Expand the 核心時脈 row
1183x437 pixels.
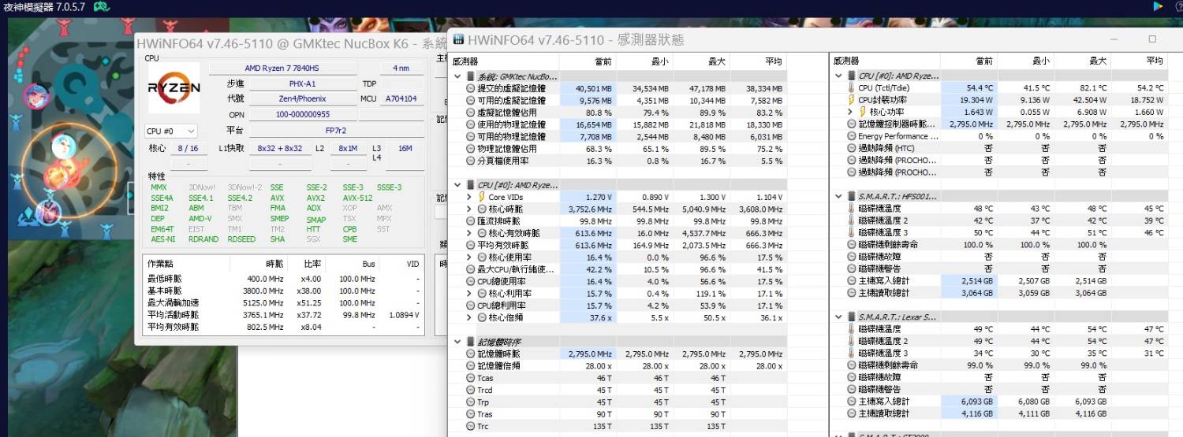pos(470,209)
